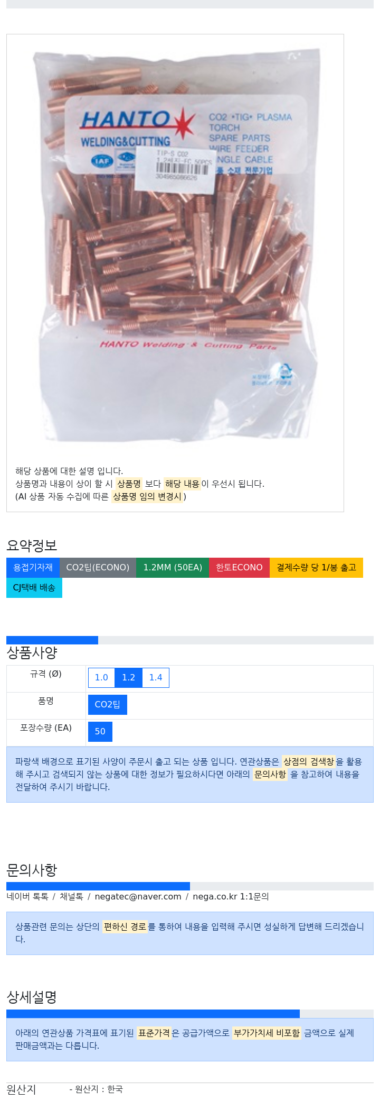Click the CO2팁(ECONO) gray tag
Screen dimensions: 380x1100
98,567
